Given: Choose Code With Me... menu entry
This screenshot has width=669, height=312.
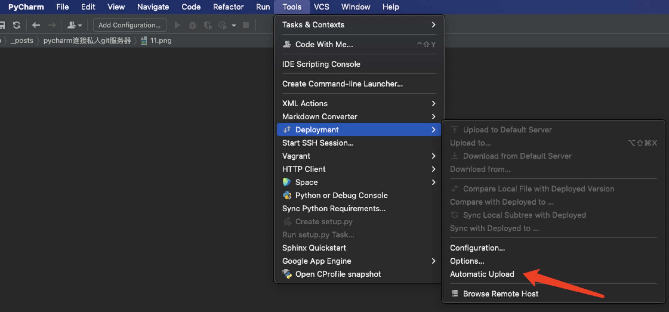Looking at the screenshot, I should click(x=359, y=44).
